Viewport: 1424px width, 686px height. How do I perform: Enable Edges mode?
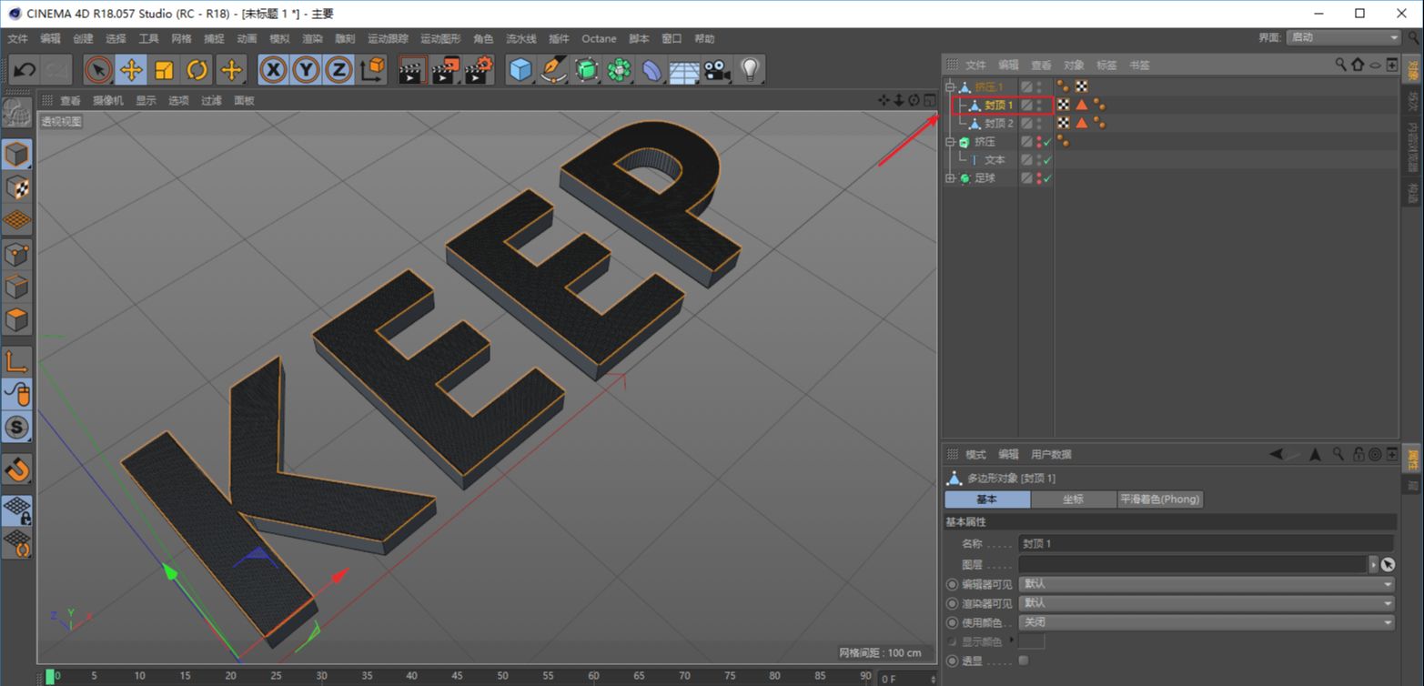[x=16, y=287]
